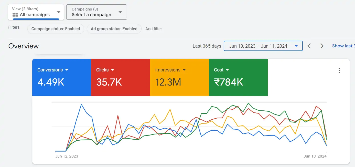The height and width of the screenshot is (167, 355).
Task: Open the three-dot overview options menu
Action: click(x=339, y=70)
